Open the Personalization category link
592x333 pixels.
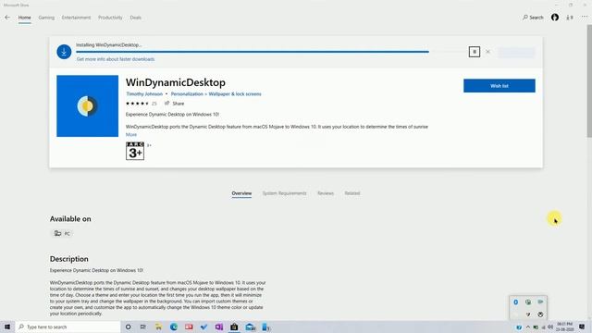tap(187, 94)
